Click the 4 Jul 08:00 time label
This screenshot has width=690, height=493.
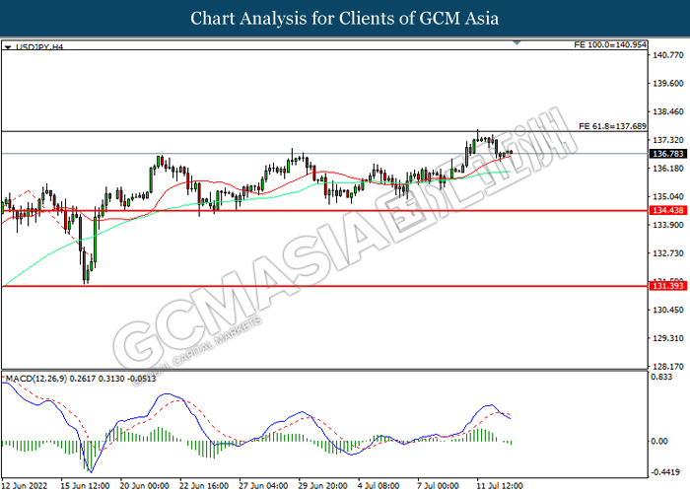coord(379,485)
